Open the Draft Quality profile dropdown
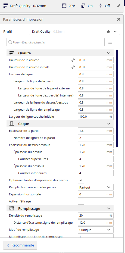The height and width of the screenshot is (253, 125). point(74,32)
